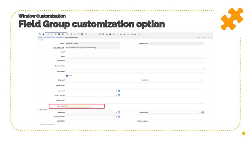Click the Undo changes toolbar icon
The height and width of the screenshot is (141, 251).
[x=40, y=34]
